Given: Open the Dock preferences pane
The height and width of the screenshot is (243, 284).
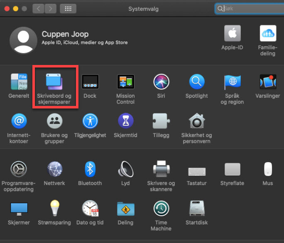Looking at the screenshot, I should (x=90, y=82).
